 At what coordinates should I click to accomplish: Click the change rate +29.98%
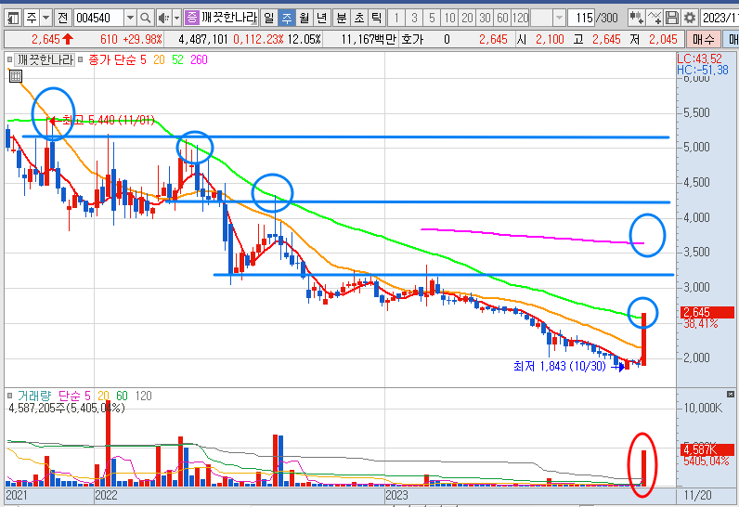pos(142,40)
